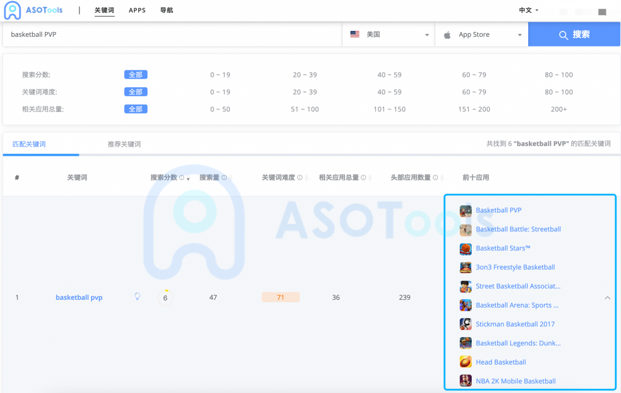Filter 搜索分数 by 0 ~ 19
The width and height of the screenshot is (621, 393).
click(x=220, y=74)
